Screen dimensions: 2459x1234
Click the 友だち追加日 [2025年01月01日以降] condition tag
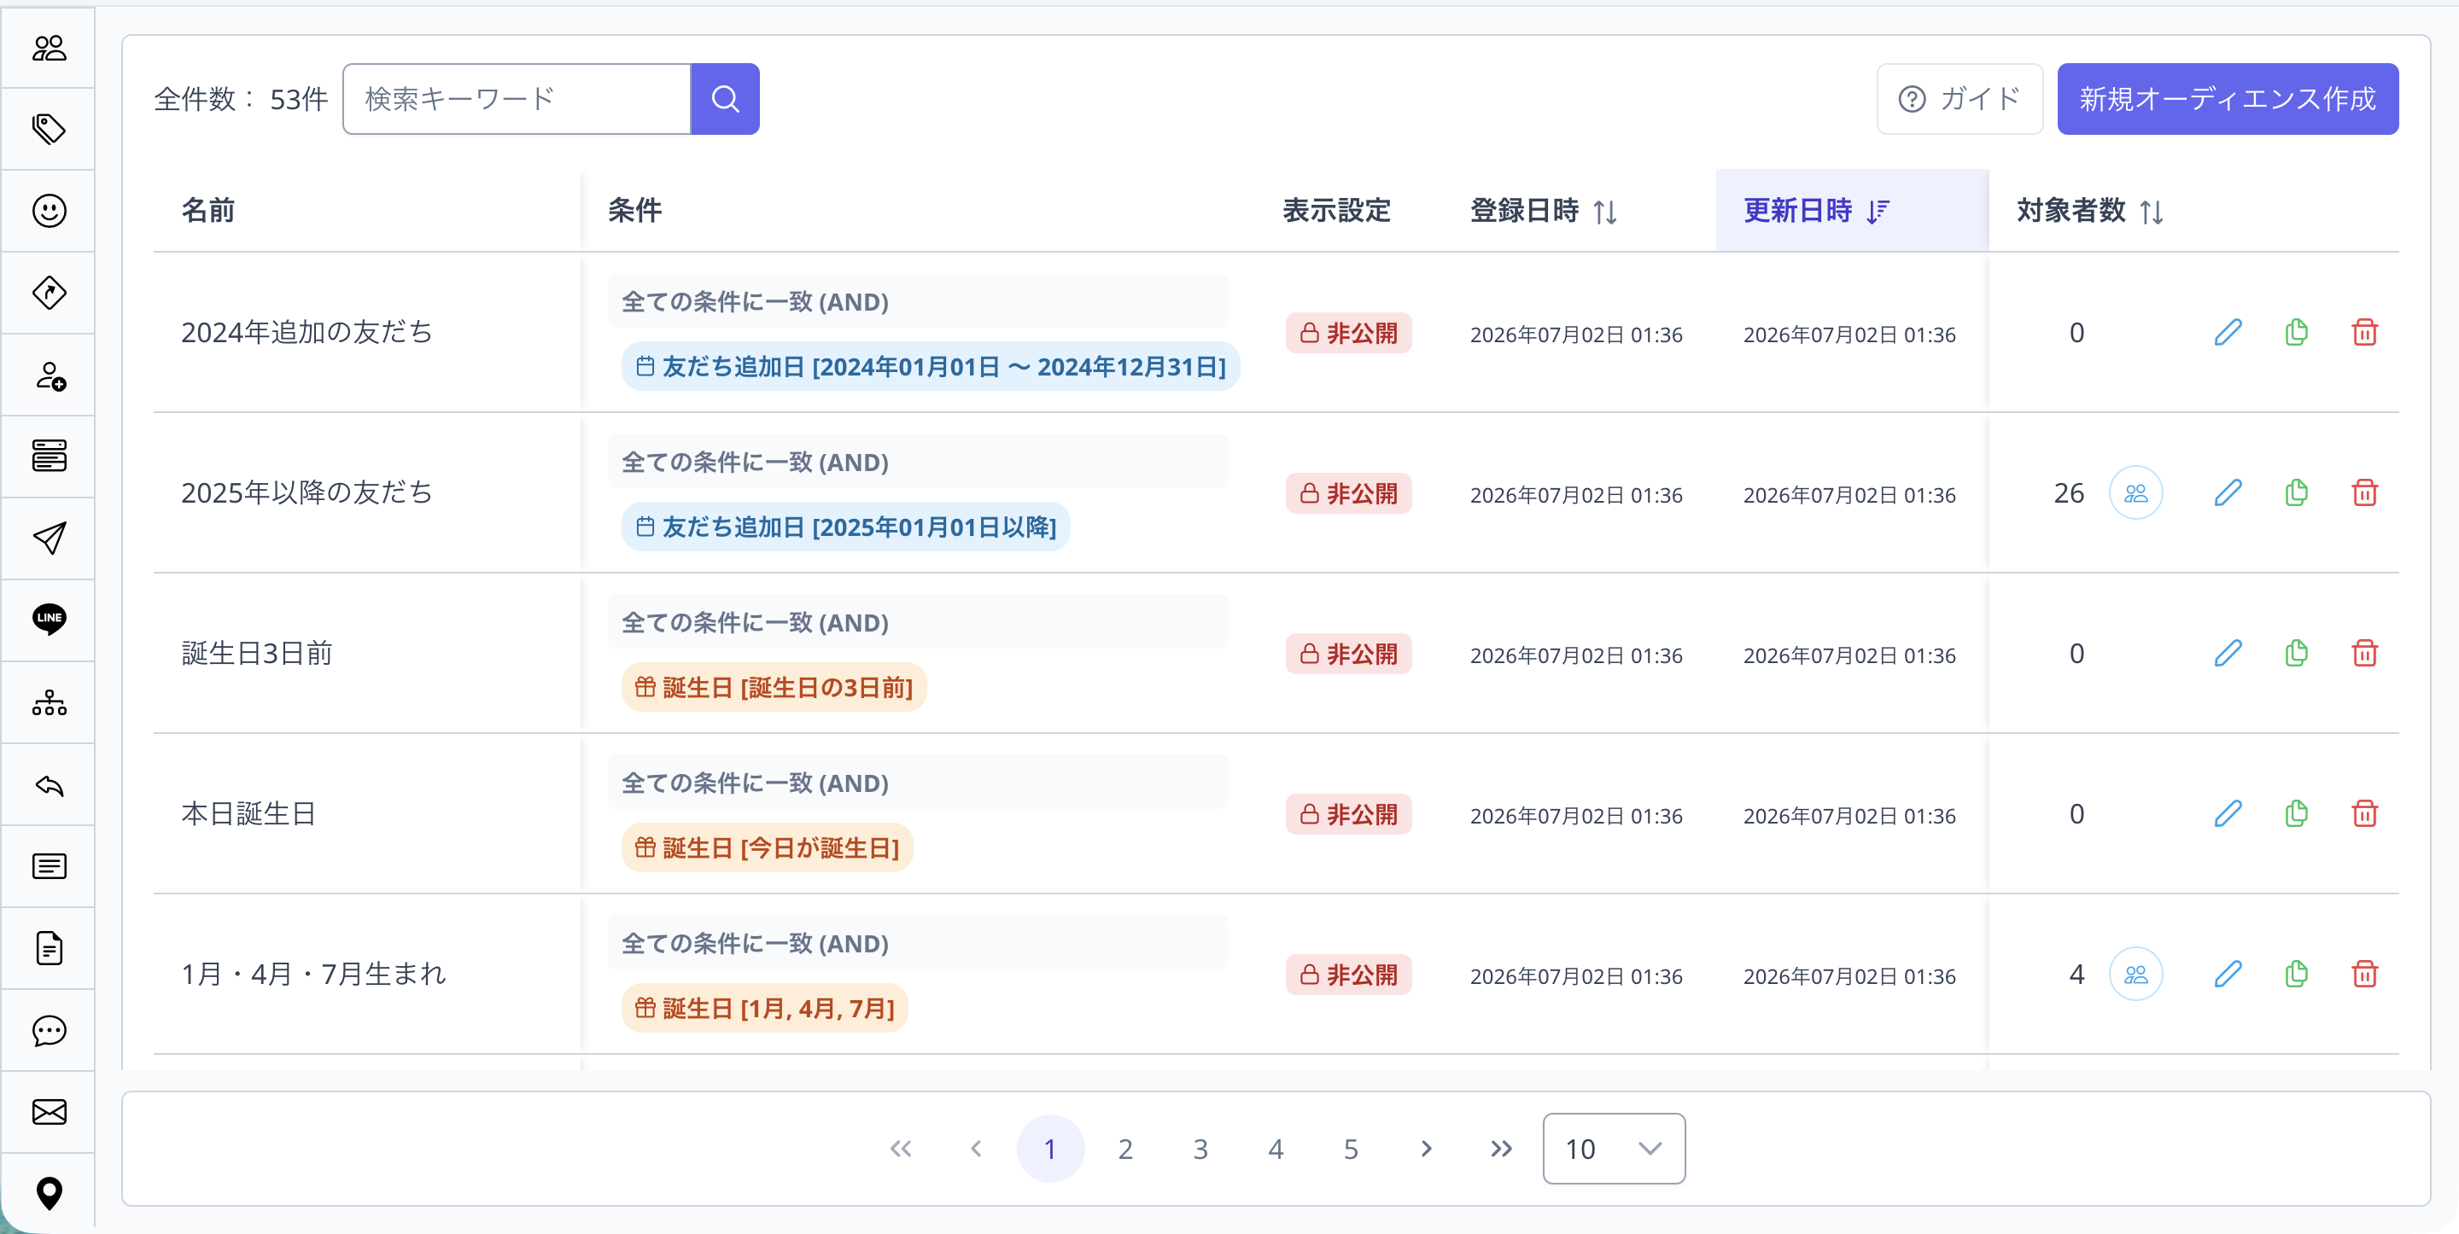(844, 527)
